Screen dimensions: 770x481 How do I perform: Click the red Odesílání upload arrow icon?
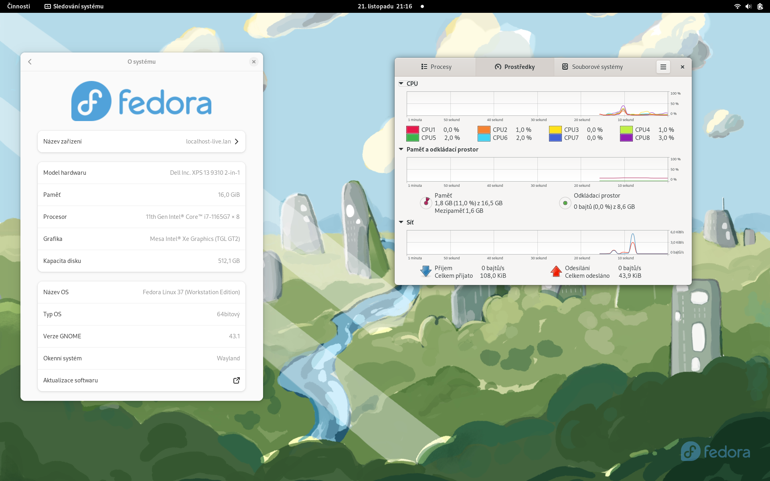tap(556, 271)
